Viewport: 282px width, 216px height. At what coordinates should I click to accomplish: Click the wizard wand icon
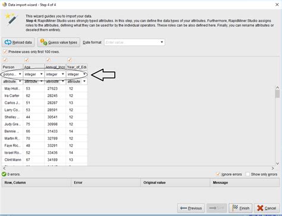pos(11,19)
